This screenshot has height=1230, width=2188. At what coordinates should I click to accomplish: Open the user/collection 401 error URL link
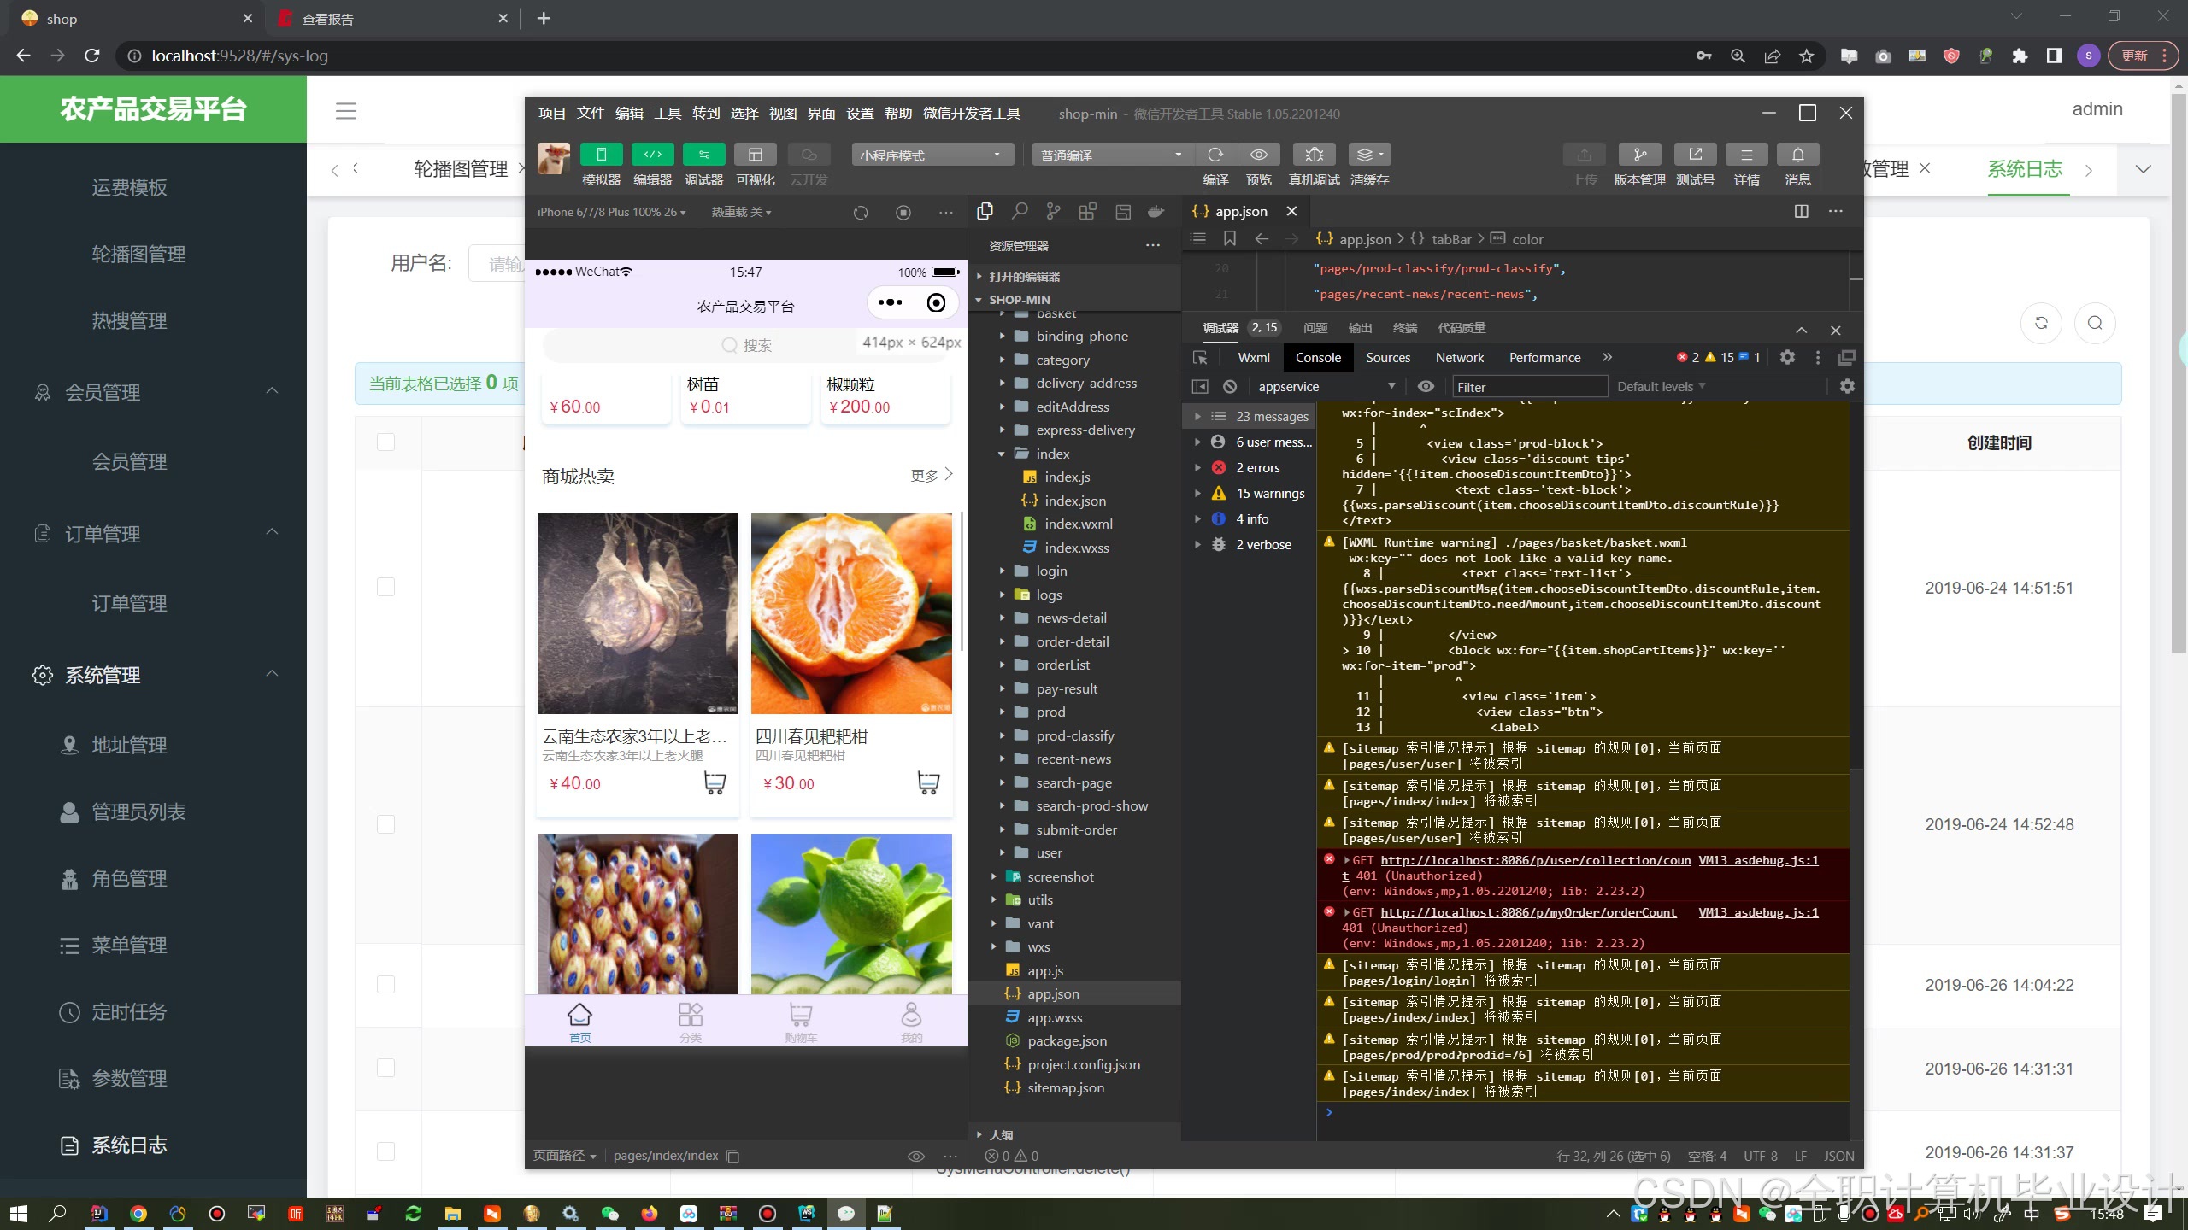[x=1535, y=860]
